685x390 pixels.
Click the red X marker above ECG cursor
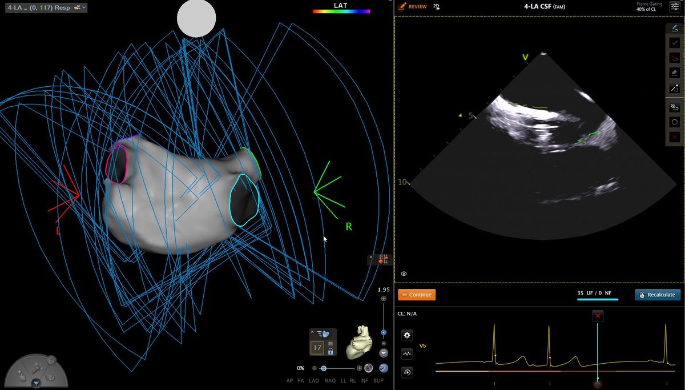pyautogui.click(x=598, y=316)
